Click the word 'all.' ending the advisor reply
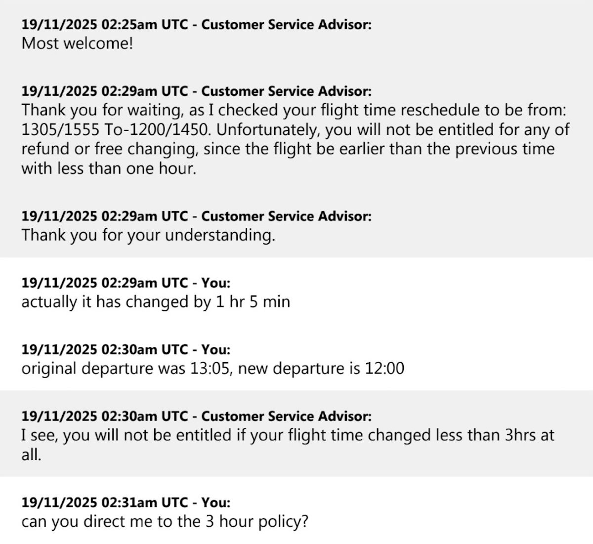The image size is (593, 544). [31, 455]
